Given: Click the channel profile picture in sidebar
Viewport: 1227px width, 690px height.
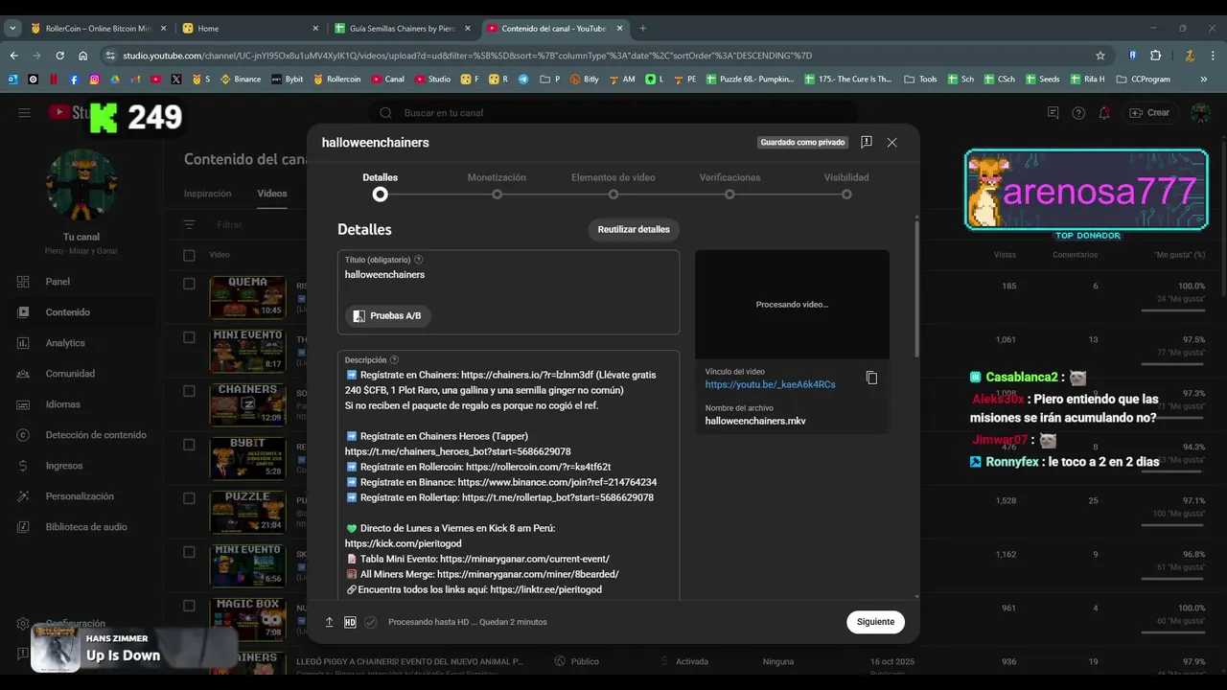Looking at the screenshot, I should (81, 185).
